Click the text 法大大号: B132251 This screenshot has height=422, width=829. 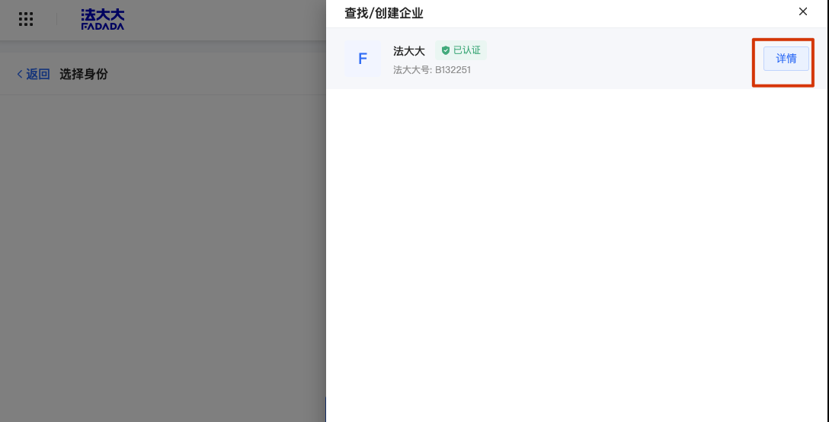point(431,70)
